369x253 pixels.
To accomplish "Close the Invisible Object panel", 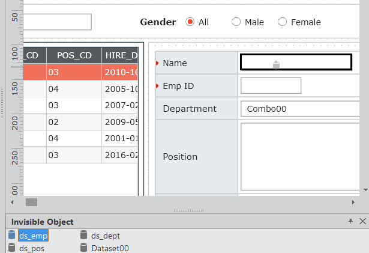I will (362, 221).
